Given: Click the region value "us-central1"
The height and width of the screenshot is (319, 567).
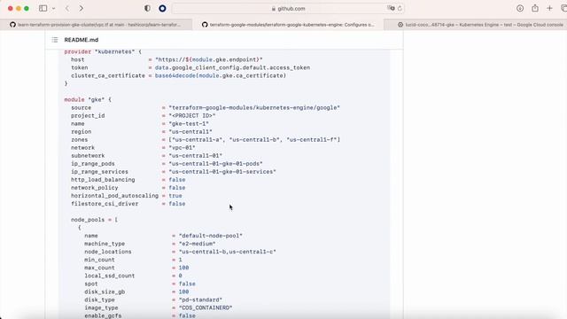Looking at the screenshot, I should 190,132.
